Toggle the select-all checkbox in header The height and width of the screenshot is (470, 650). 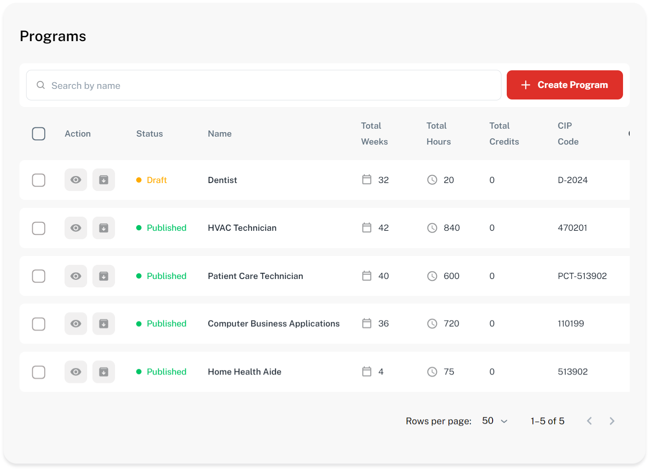38,134
